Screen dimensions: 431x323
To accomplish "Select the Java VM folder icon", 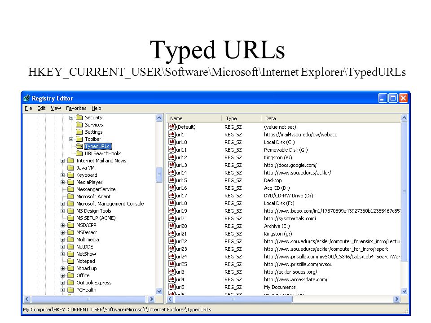I will pos(70,168).
